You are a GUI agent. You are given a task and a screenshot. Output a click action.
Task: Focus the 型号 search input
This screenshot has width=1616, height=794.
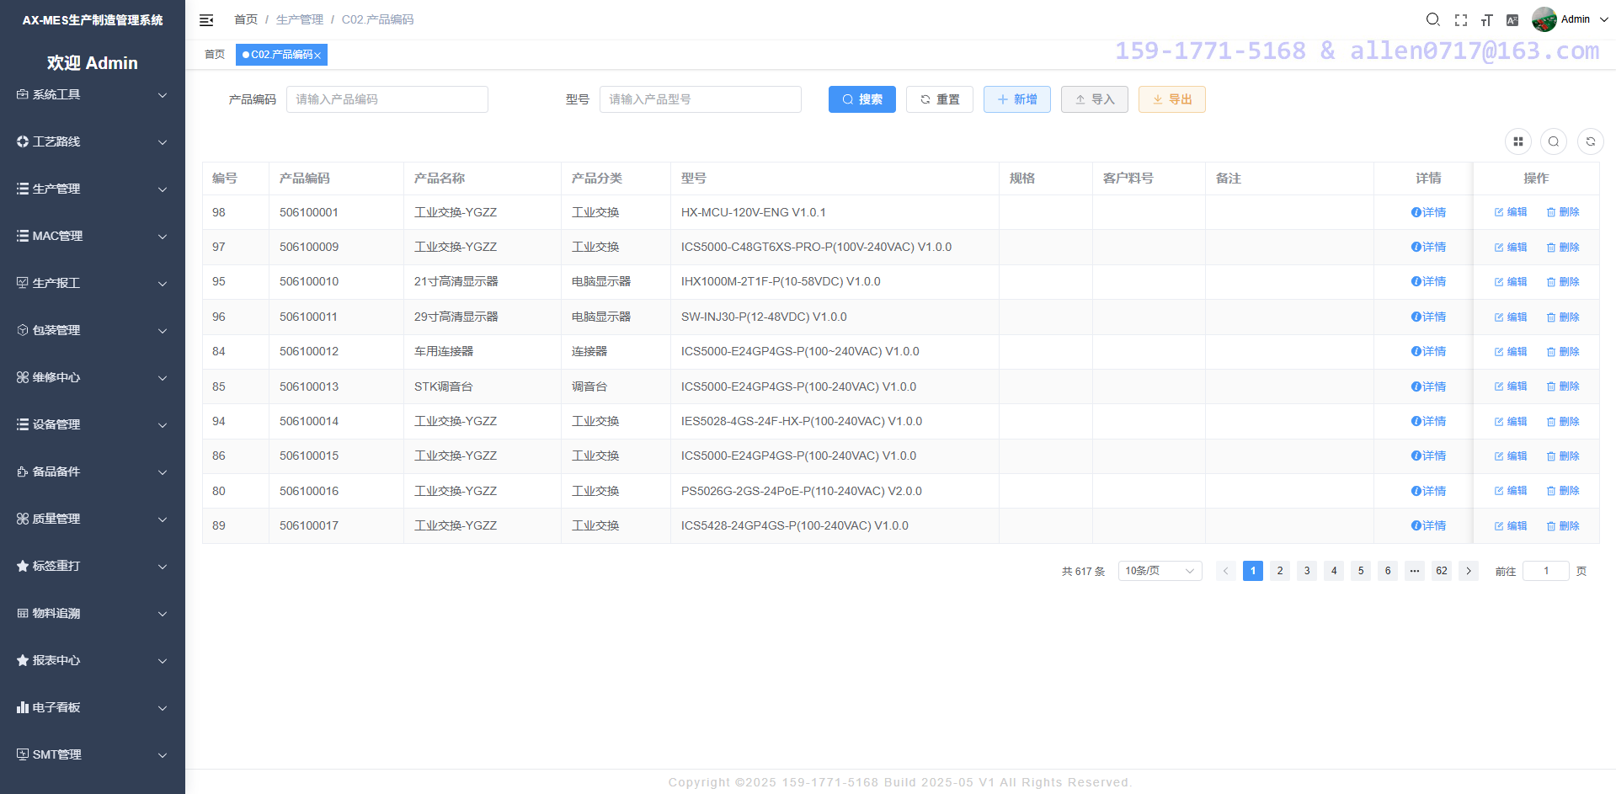(x=701, y=99)
